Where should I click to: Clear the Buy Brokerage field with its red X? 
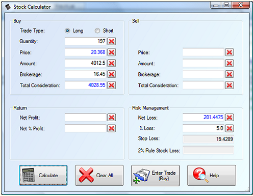pos(112,74)
